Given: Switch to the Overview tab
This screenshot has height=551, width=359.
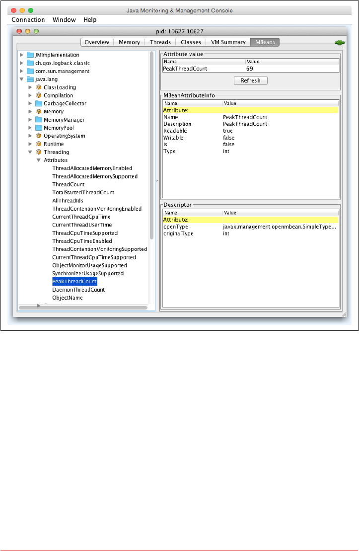Looking at the screenshot, I should tap(97, 42).
